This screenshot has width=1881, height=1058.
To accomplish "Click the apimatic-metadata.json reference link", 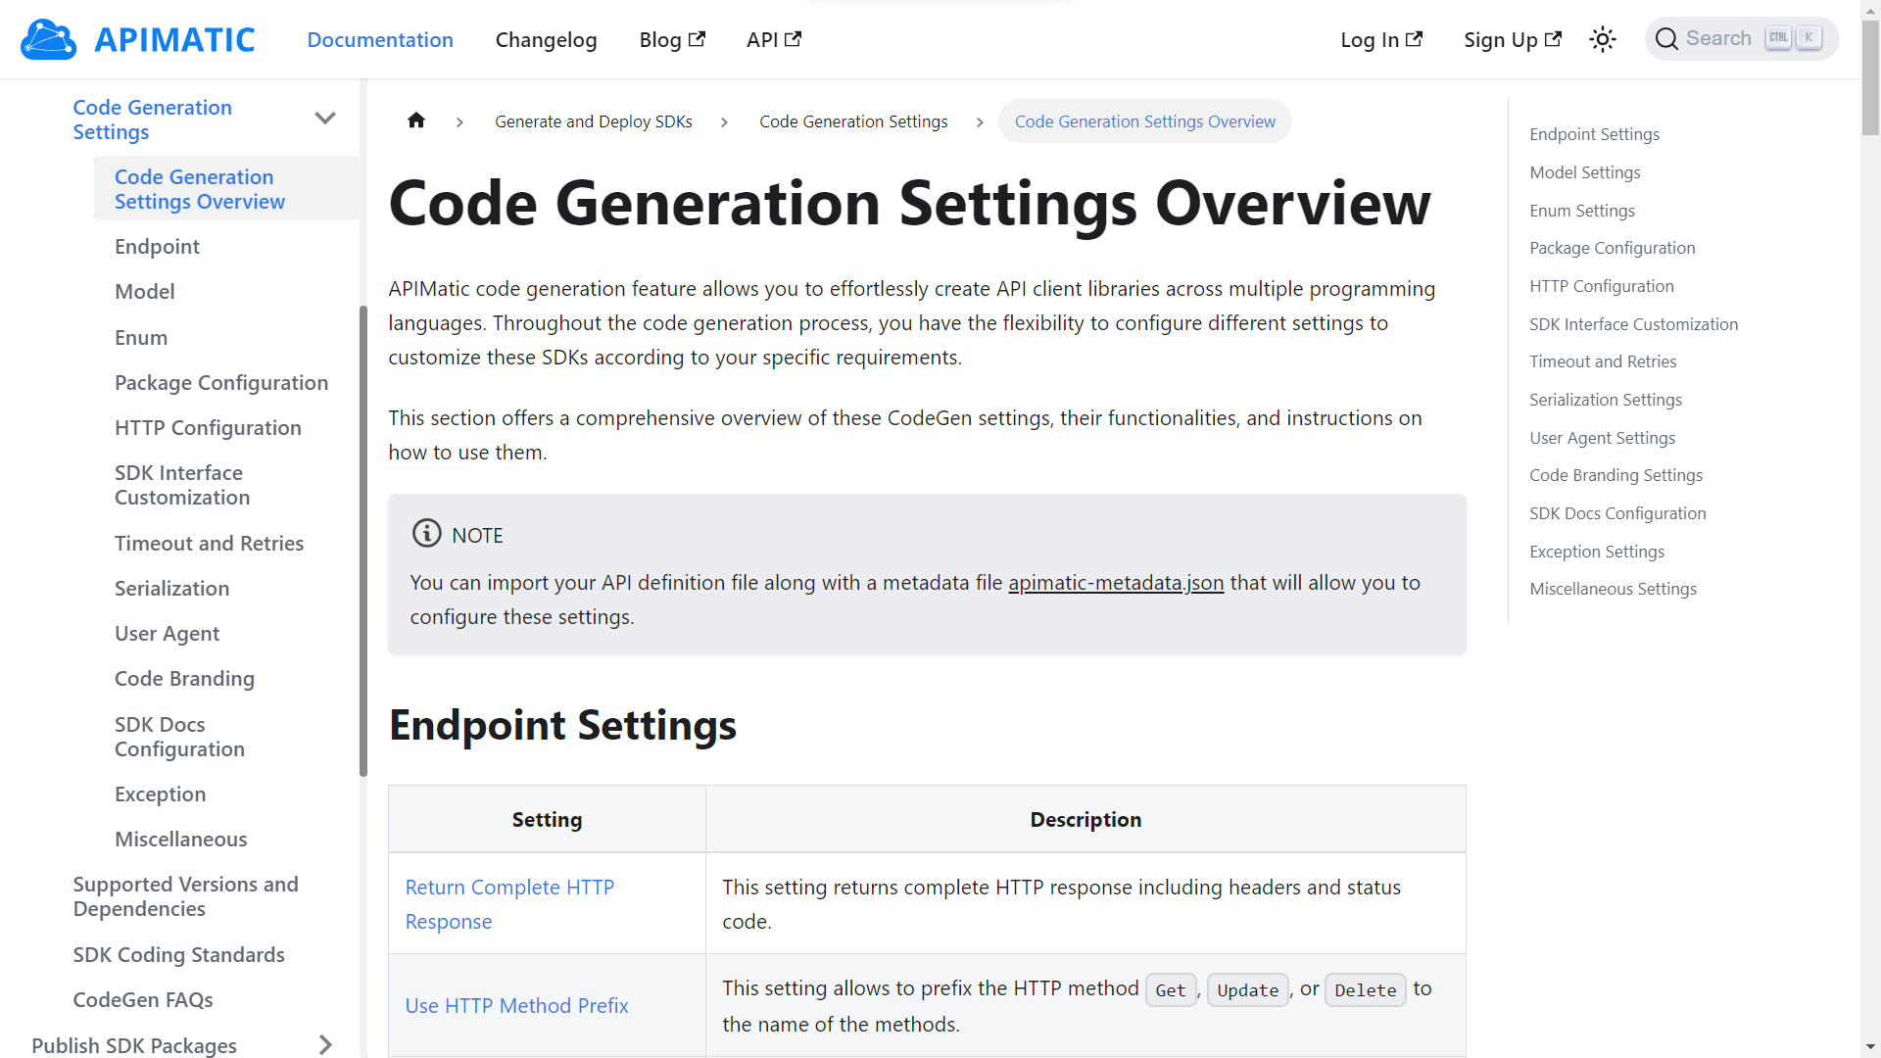I will pyautogui.click(x=1115, y=583).
